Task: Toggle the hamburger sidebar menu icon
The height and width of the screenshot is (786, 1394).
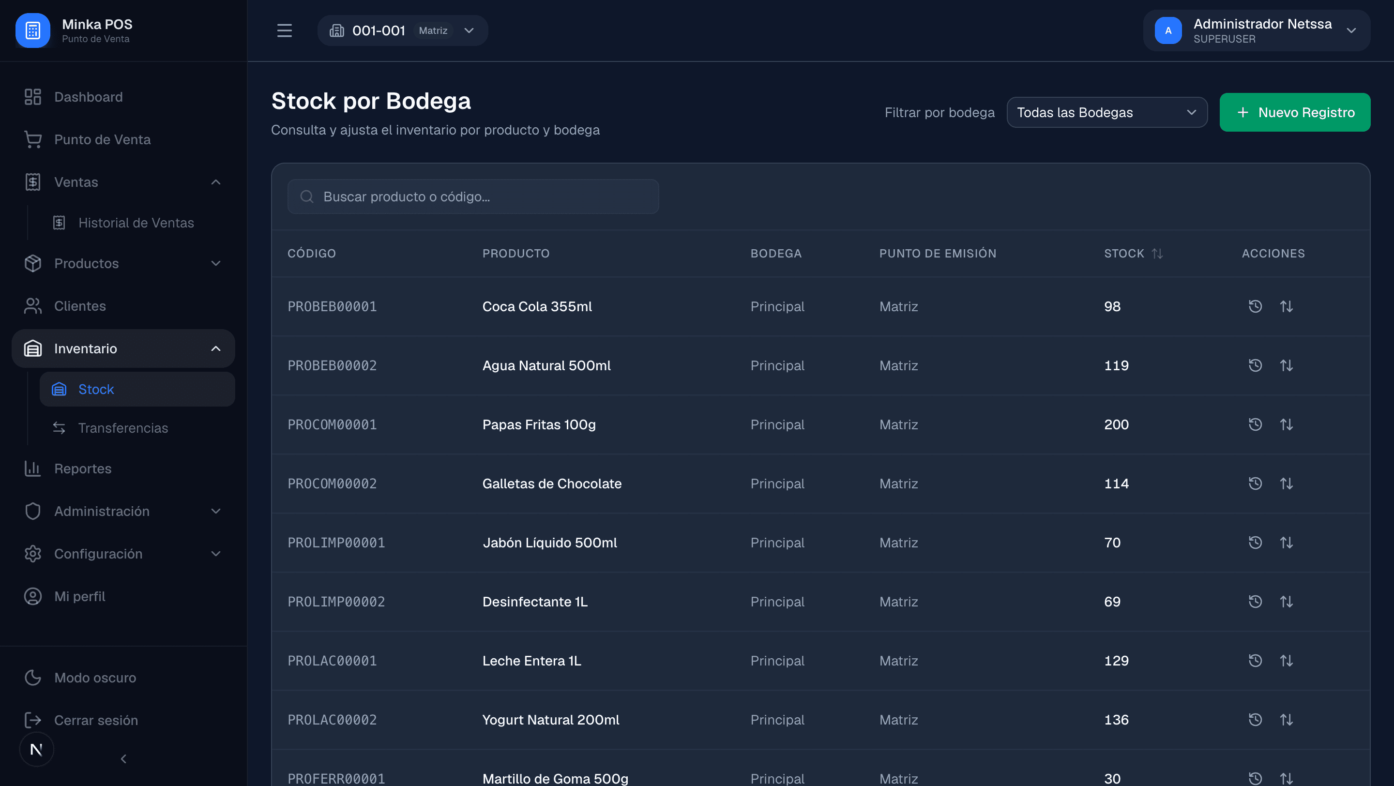Action: click(x=284, y=30)
